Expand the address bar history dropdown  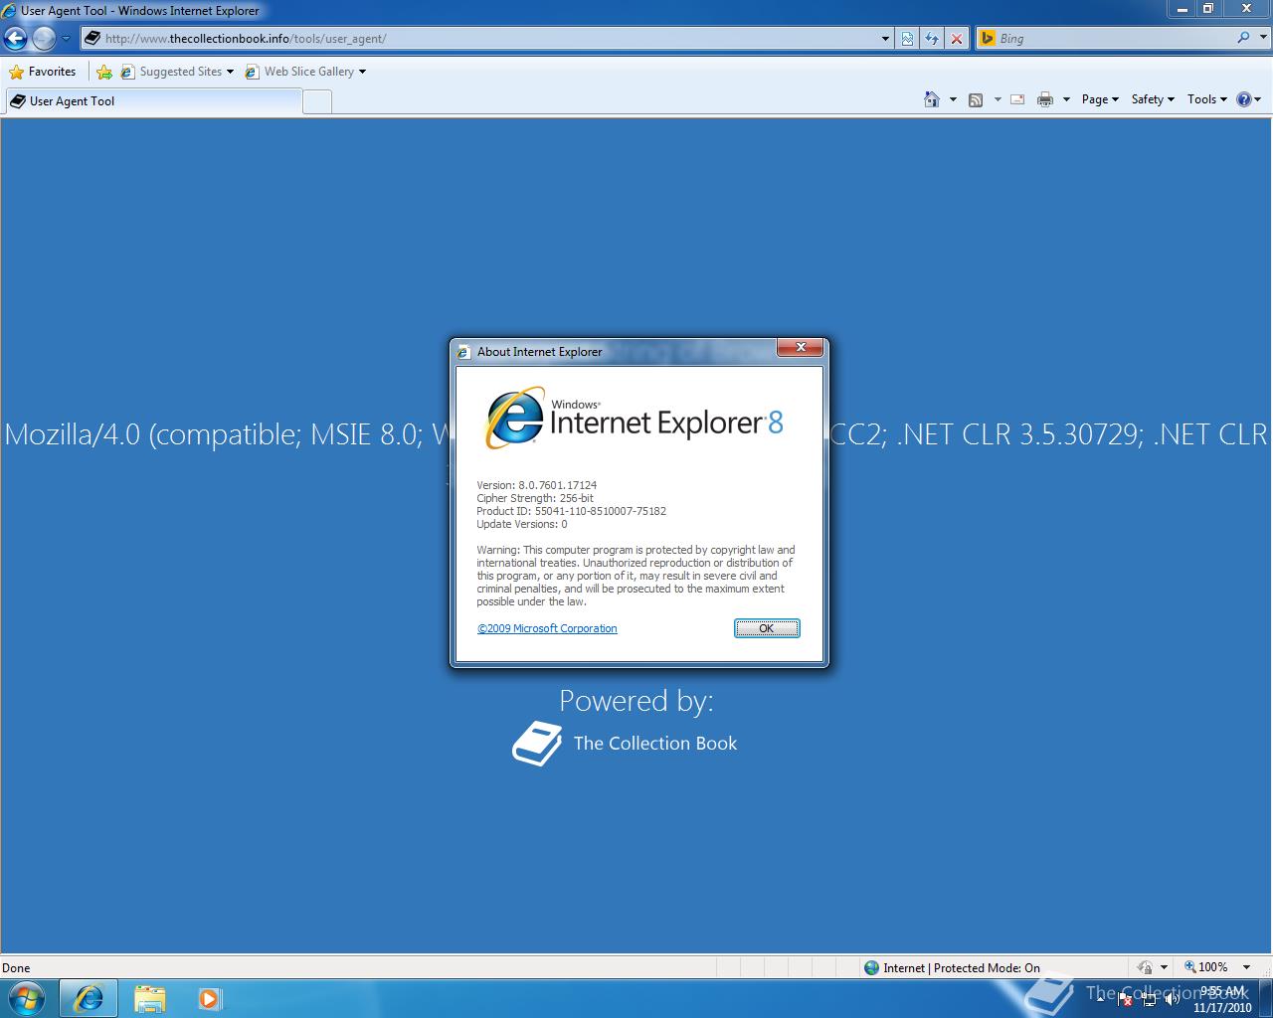[x=884, y=38]
